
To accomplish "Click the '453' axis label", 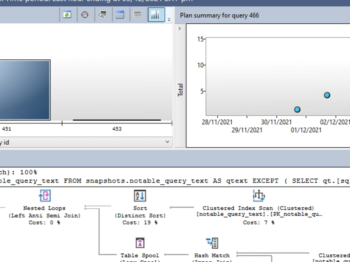I will (x=117, y=129).
